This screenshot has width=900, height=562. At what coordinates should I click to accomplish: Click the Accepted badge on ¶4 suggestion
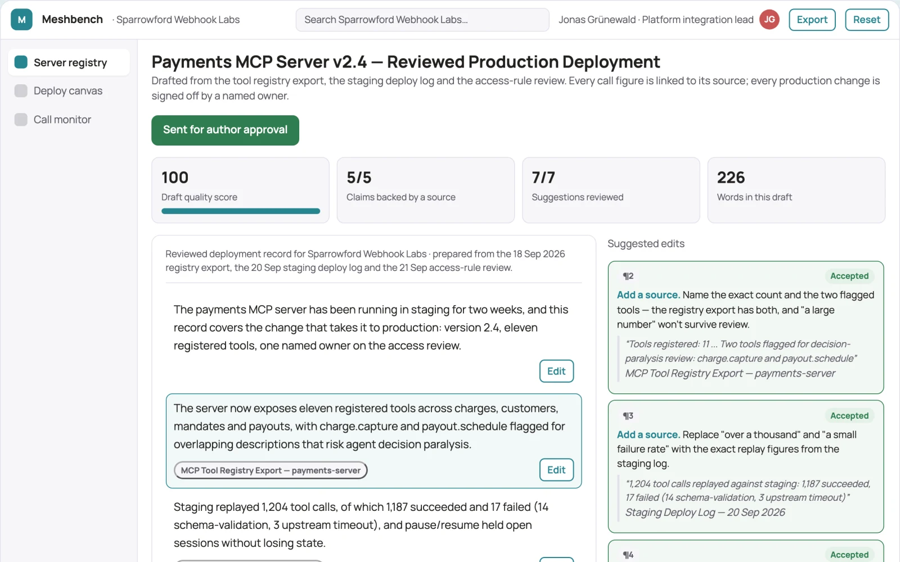[849, 555]
